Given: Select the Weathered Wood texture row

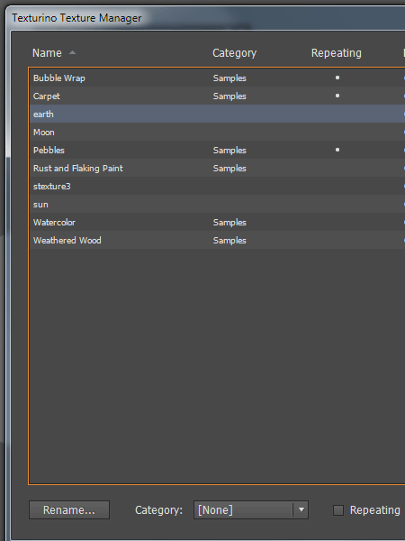Looking at the screenshot, I should click(x=217, y=240).
